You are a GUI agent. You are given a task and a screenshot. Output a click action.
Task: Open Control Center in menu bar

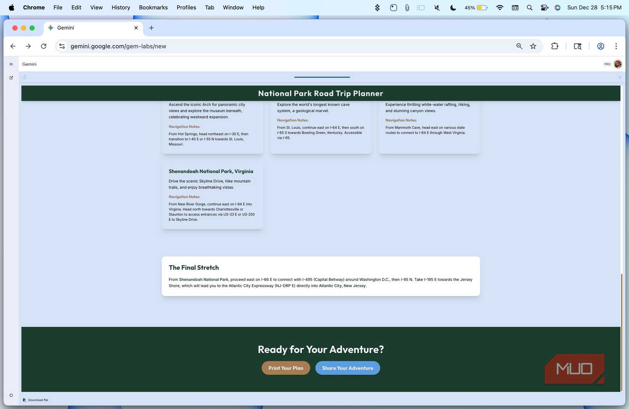(x=544, y=8)
